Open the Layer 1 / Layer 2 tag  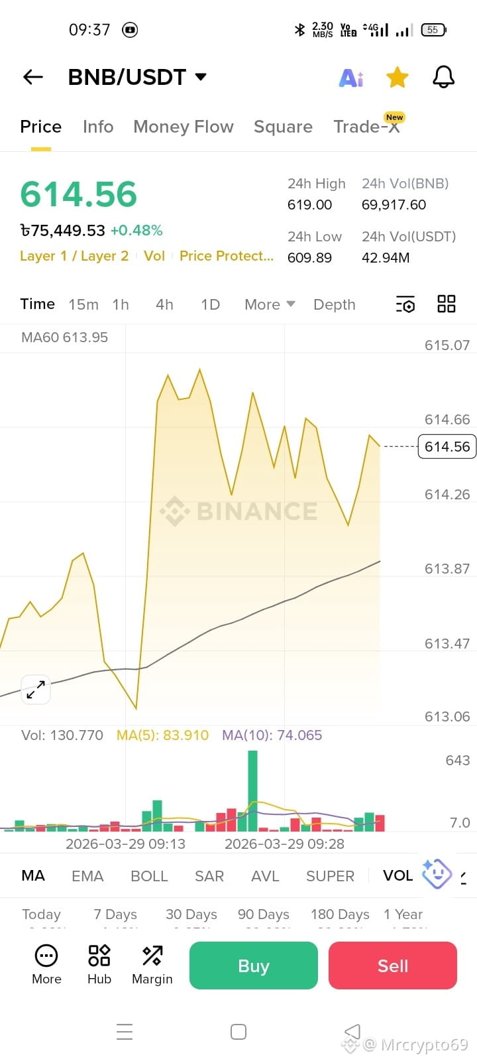click(74, 256)
